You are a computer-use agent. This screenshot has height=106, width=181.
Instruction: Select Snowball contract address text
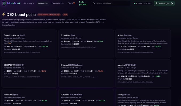pyautogui.click(x=79, y=77)
